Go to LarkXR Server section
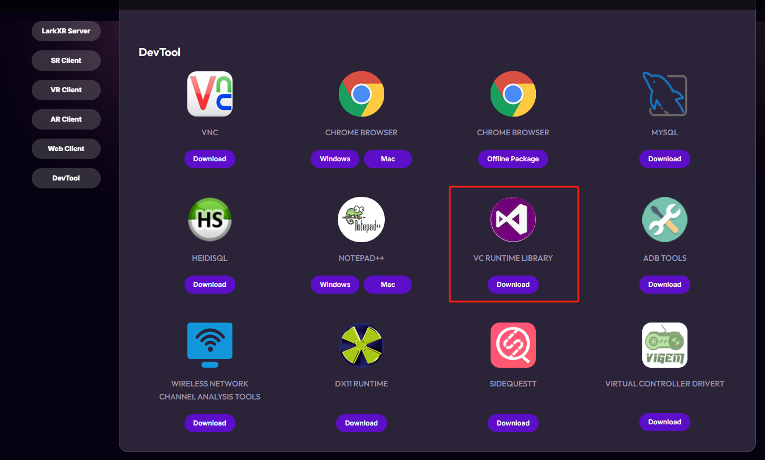The image size is (765, 460). 66,31
